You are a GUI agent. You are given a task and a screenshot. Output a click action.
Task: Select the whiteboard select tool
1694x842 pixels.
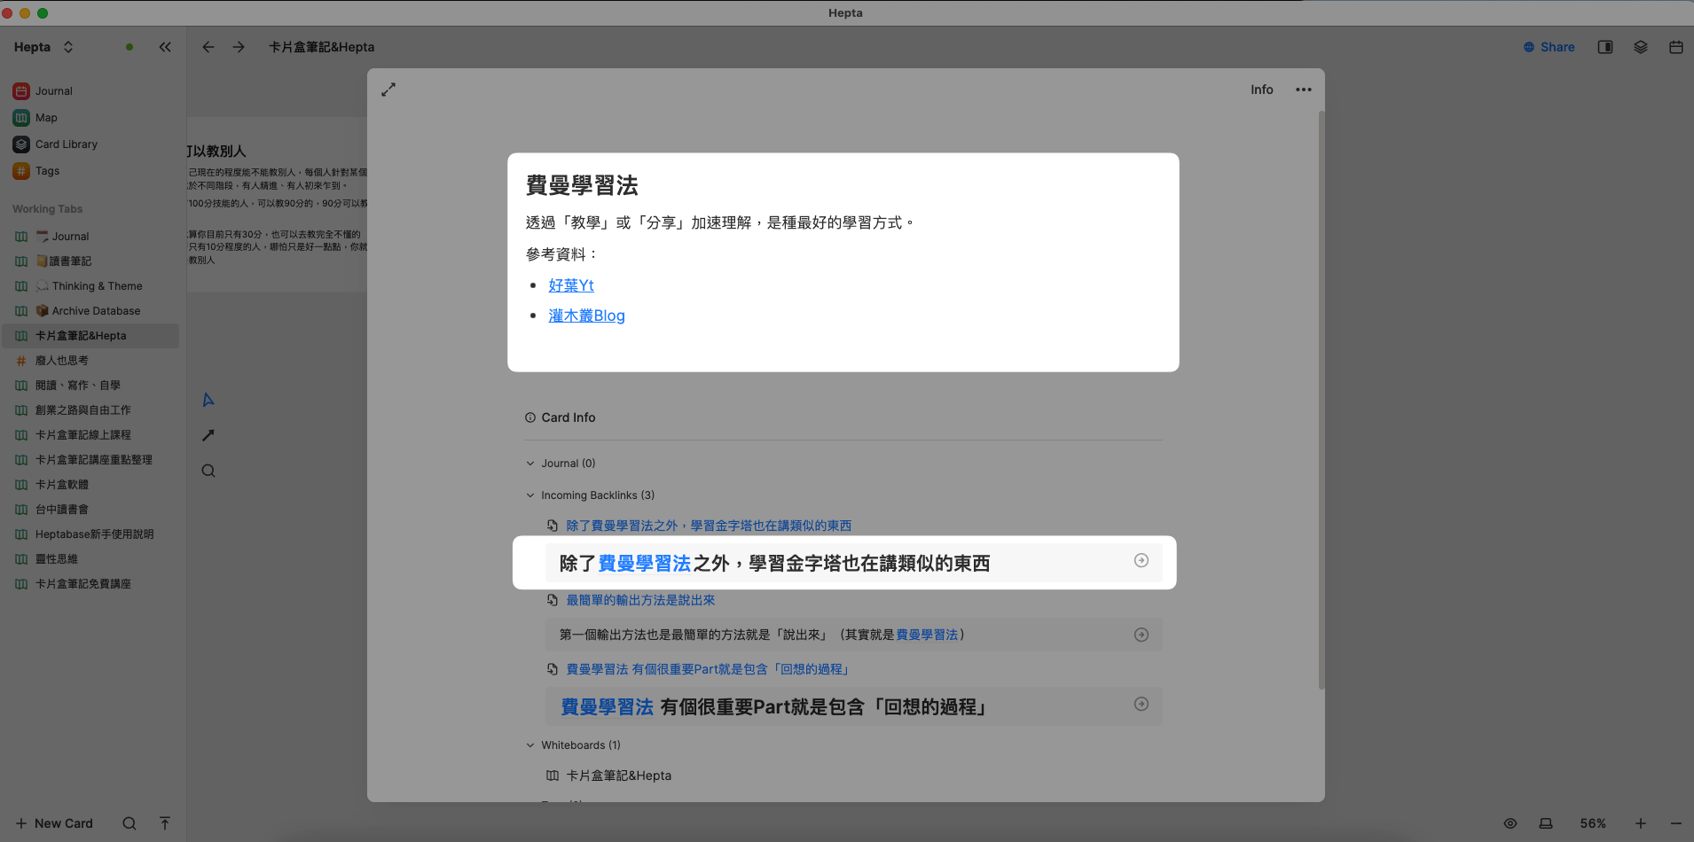(x=207, y=400)
